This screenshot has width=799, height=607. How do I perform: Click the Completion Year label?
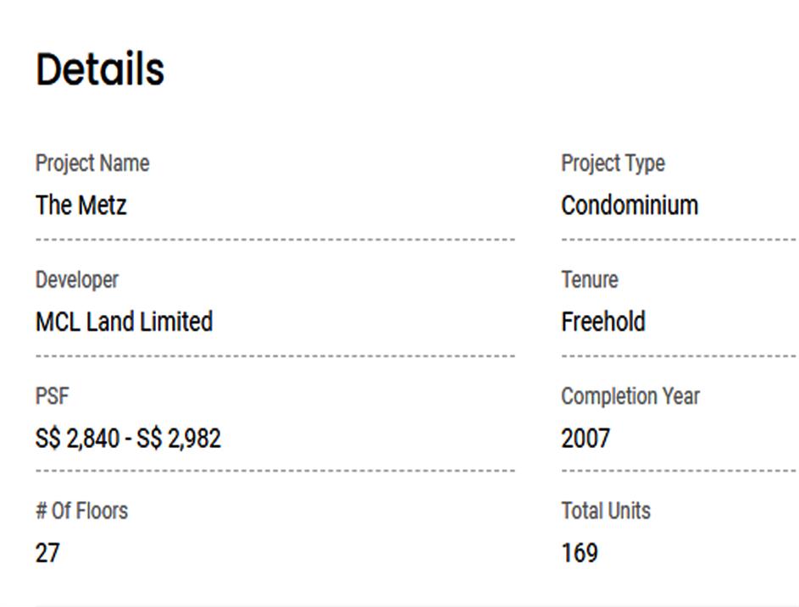630,396
